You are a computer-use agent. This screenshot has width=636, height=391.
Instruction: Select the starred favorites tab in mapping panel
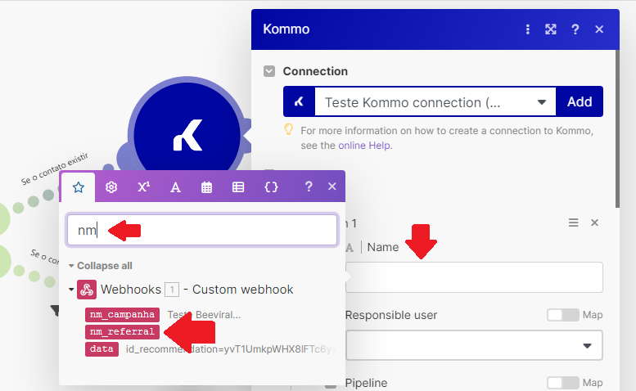tap(79, 187)
